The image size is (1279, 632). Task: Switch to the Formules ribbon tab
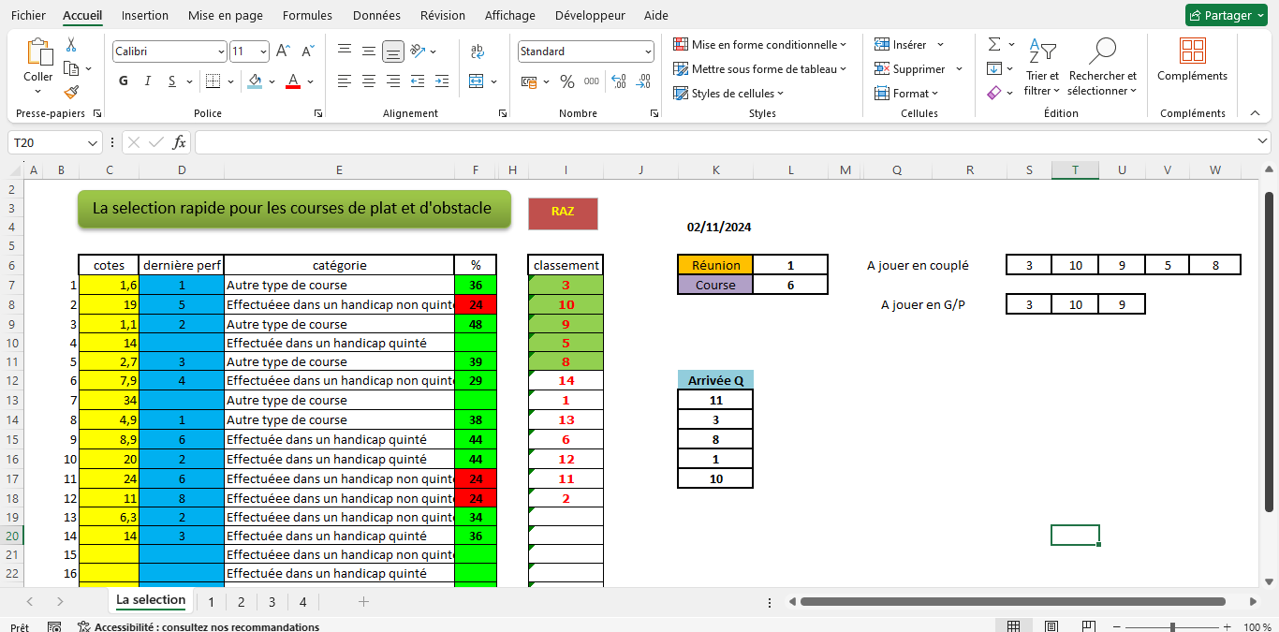(x=307, y=15)
